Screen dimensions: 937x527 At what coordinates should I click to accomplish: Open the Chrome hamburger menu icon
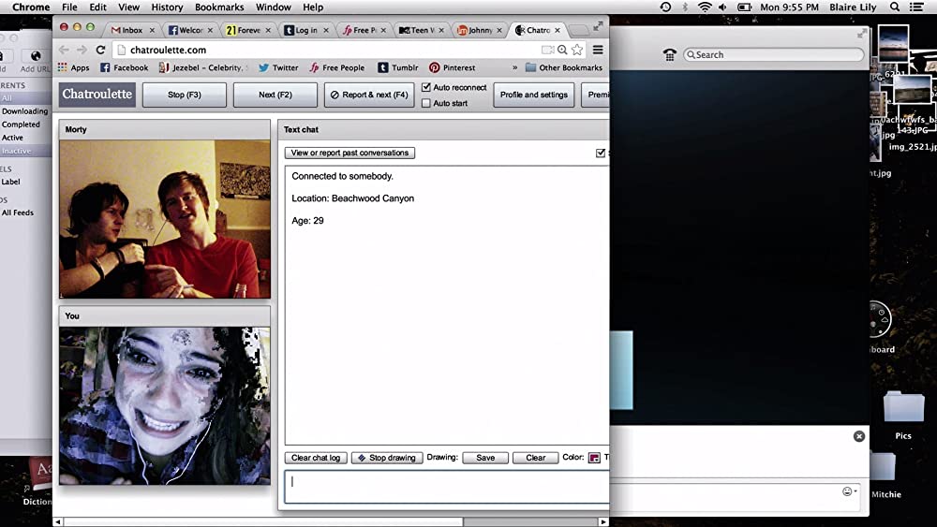598,50
